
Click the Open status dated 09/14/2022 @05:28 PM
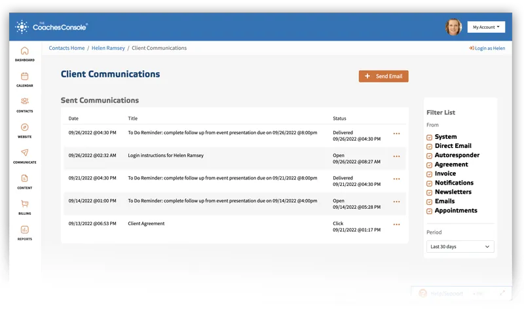click(356, 204)
